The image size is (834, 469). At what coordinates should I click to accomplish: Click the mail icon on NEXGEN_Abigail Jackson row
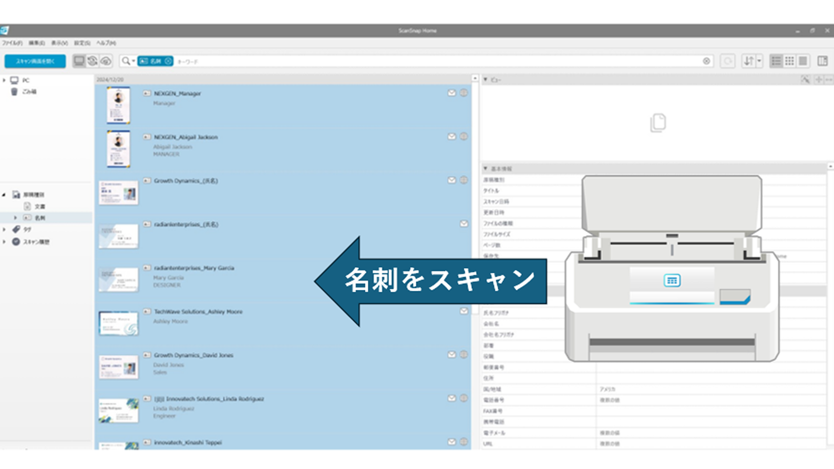[x=451, y=137]
